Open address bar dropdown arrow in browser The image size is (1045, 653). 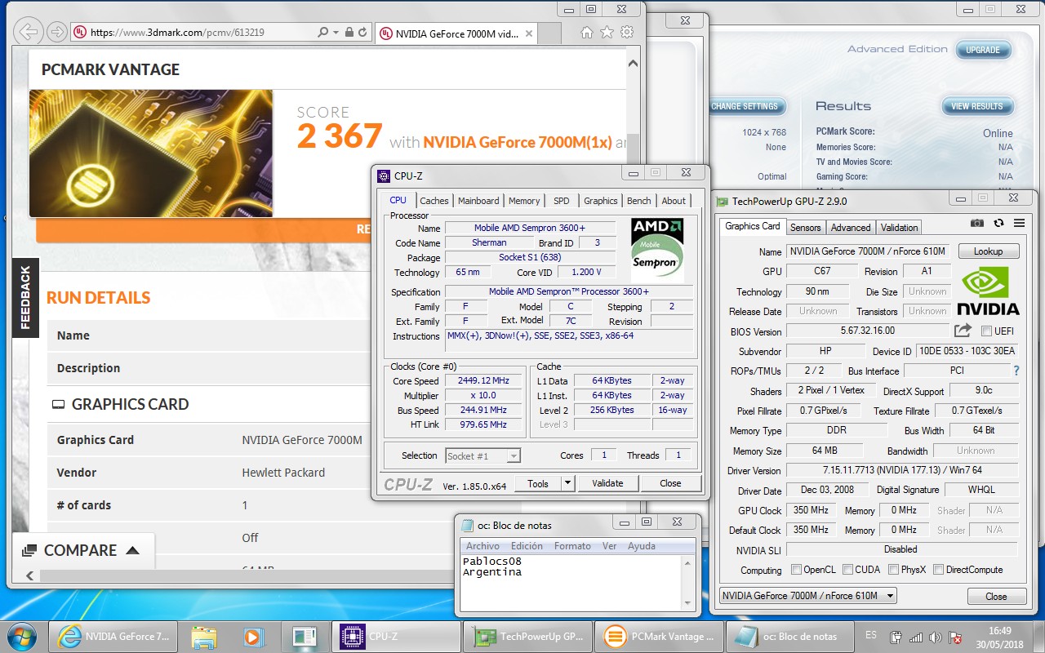click(x=336, y=33)
